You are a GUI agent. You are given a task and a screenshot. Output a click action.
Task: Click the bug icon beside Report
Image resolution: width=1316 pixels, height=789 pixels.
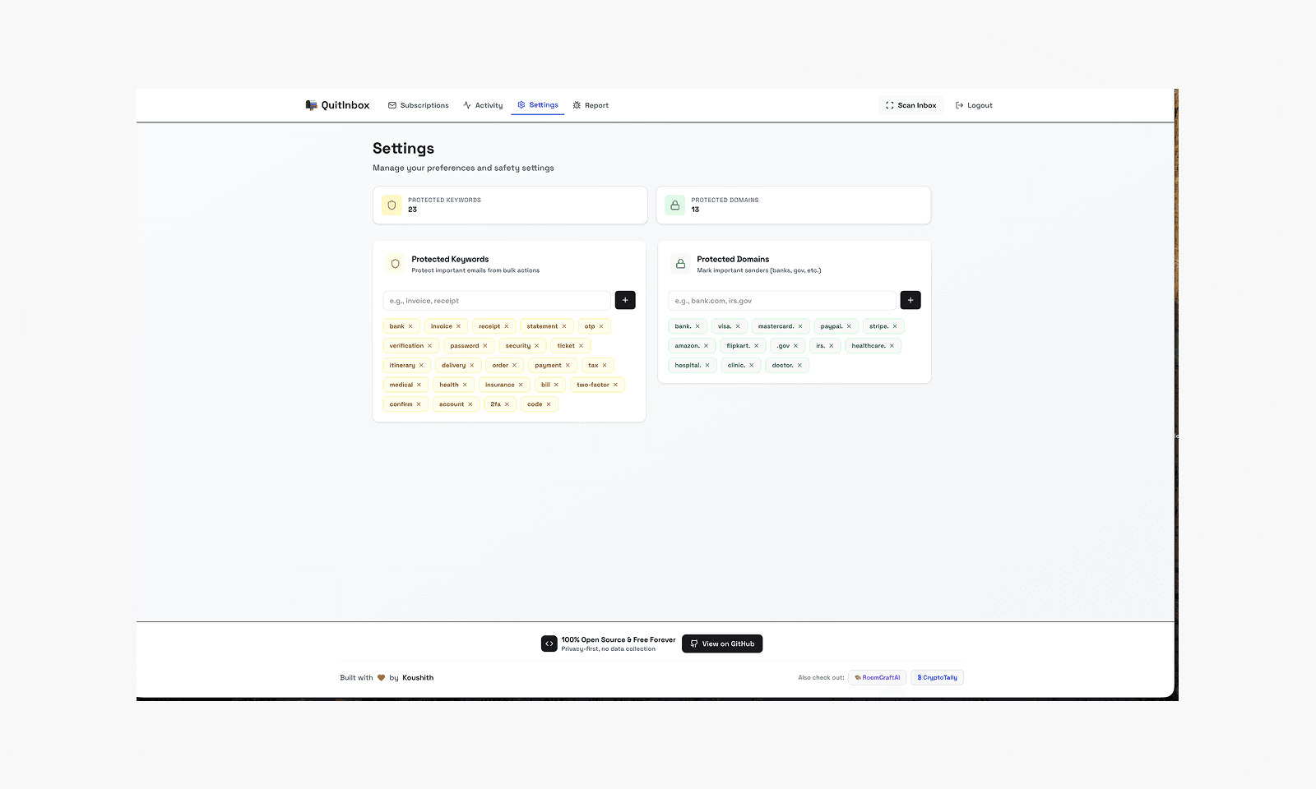(x=577, y=105)
